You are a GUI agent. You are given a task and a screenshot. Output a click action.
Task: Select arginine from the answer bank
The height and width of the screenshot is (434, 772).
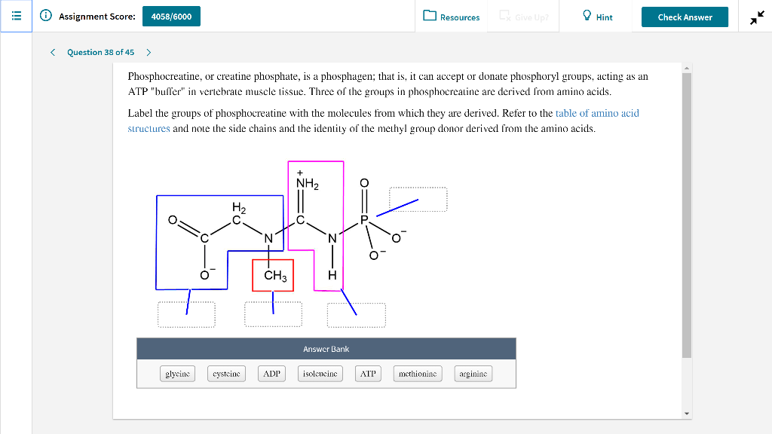473,373
